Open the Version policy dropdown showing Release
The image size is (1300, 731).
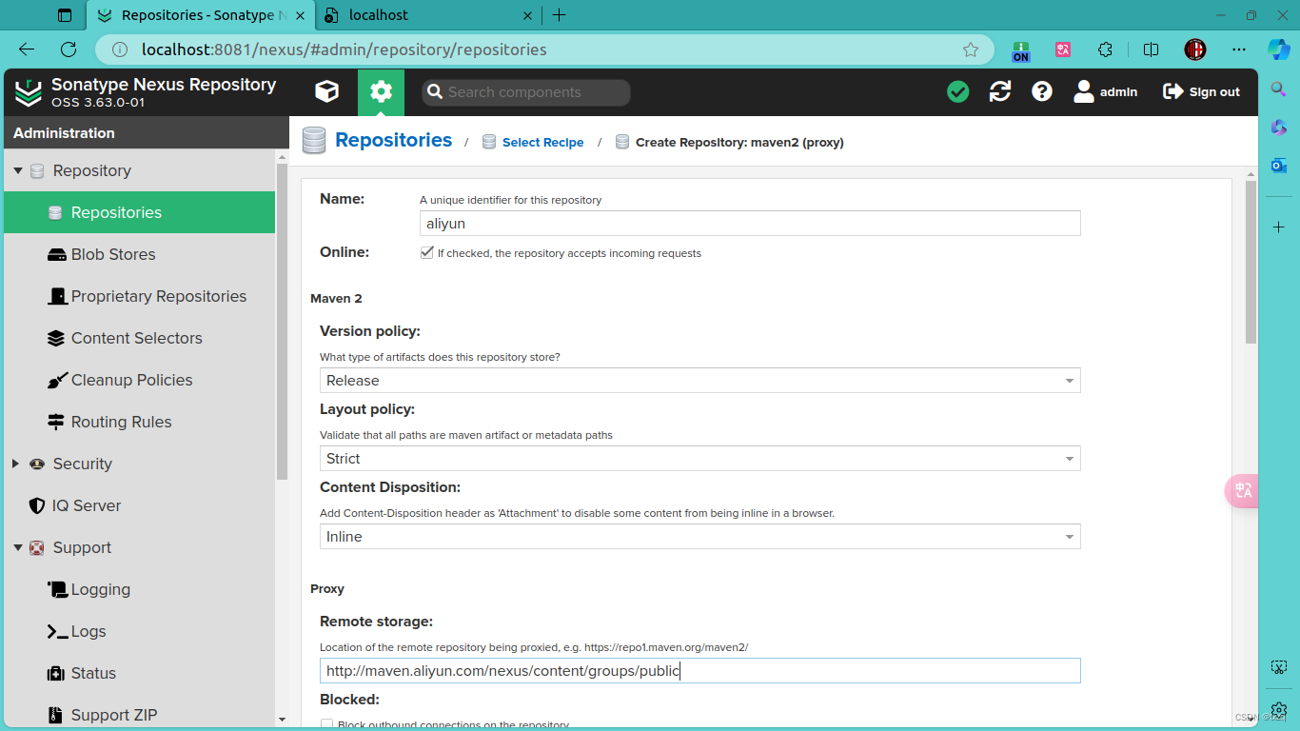coord(699,380)
